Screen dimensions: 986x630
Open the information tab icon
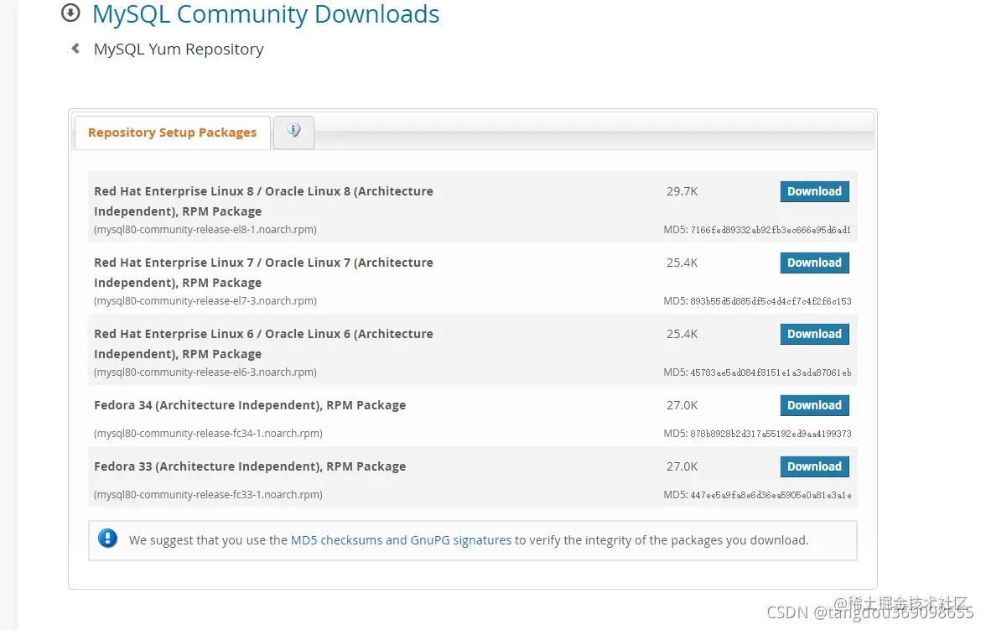293,131
